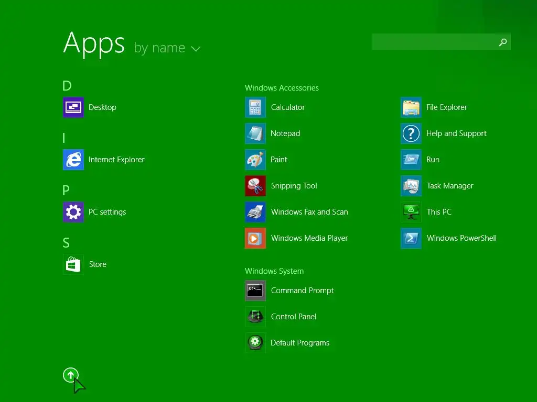Screen dimensions: 537x402
Task: Click the 'Windows Media Player' label
Action: [x=309, y=238]
